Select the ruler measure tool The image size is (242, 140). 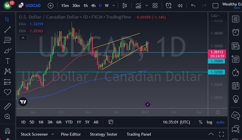8,106
